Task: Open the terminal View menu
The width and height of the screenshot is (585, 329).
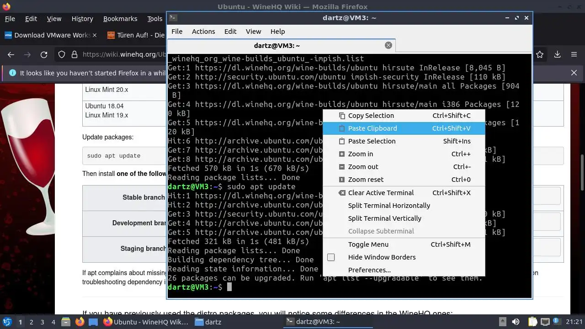Action: [x=253, y=32]
